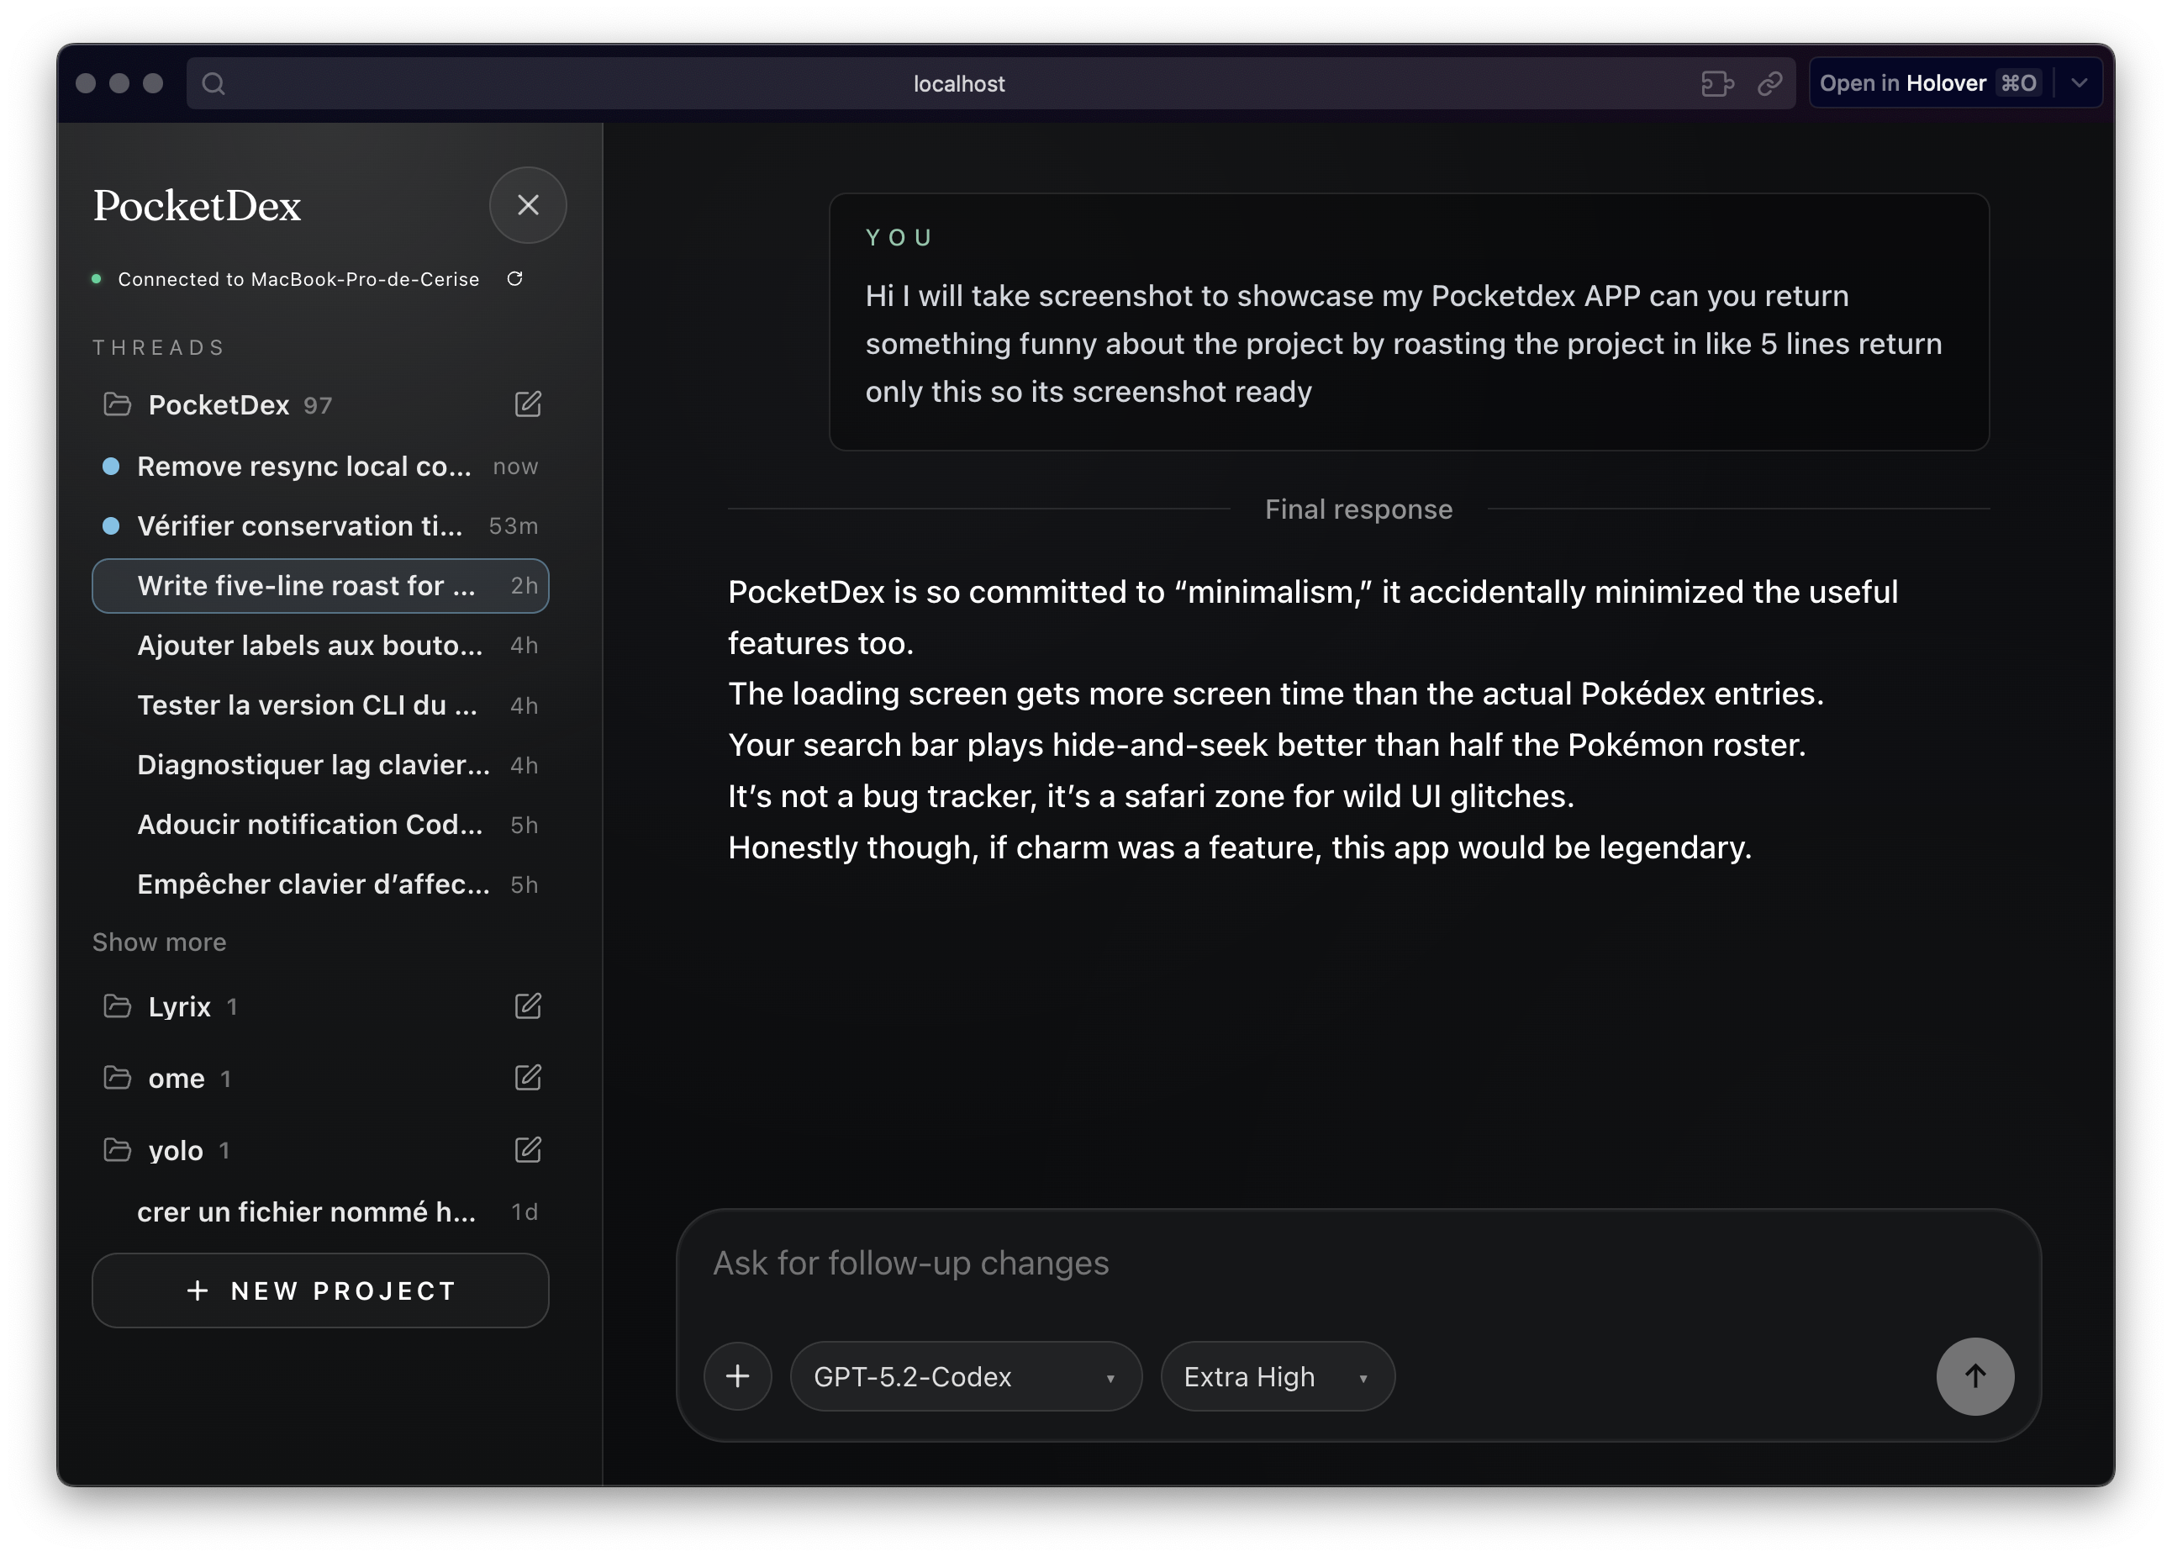Click Show more threads link
The image size is (2172, 1557).
click(x=159, y=942)
